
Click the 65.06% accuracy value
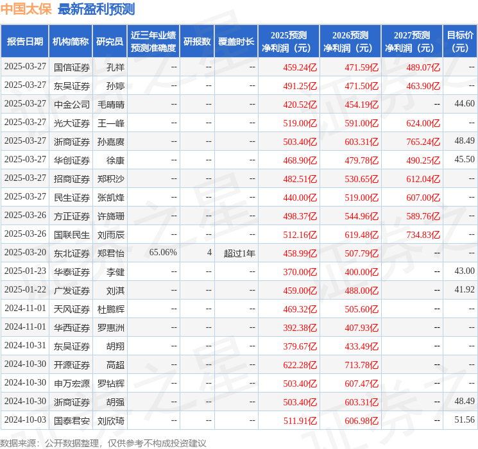tap(163, 252)
